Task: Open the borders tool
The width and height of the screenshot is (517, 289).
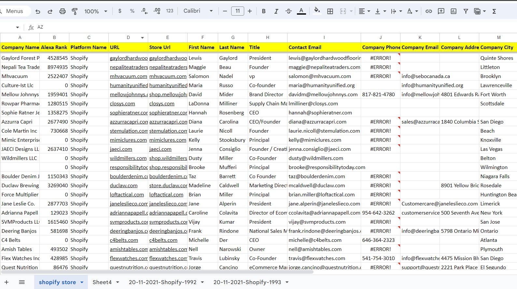Action: 330,11
